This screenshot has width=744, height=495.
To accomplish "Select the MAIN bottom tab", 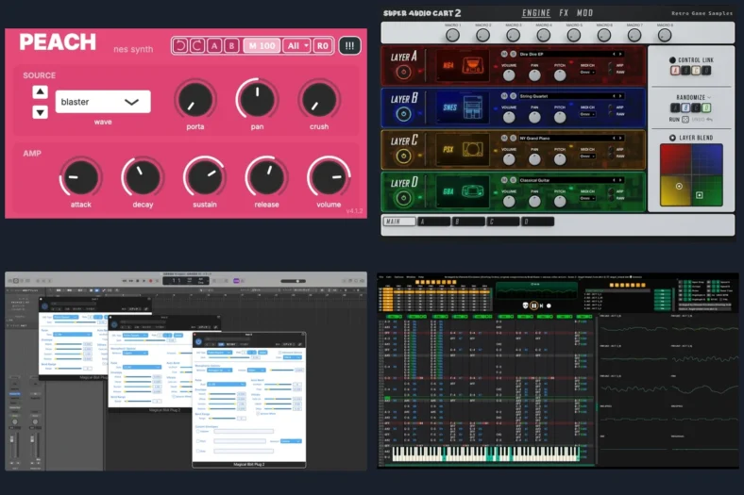I will [x=399, y=222].
